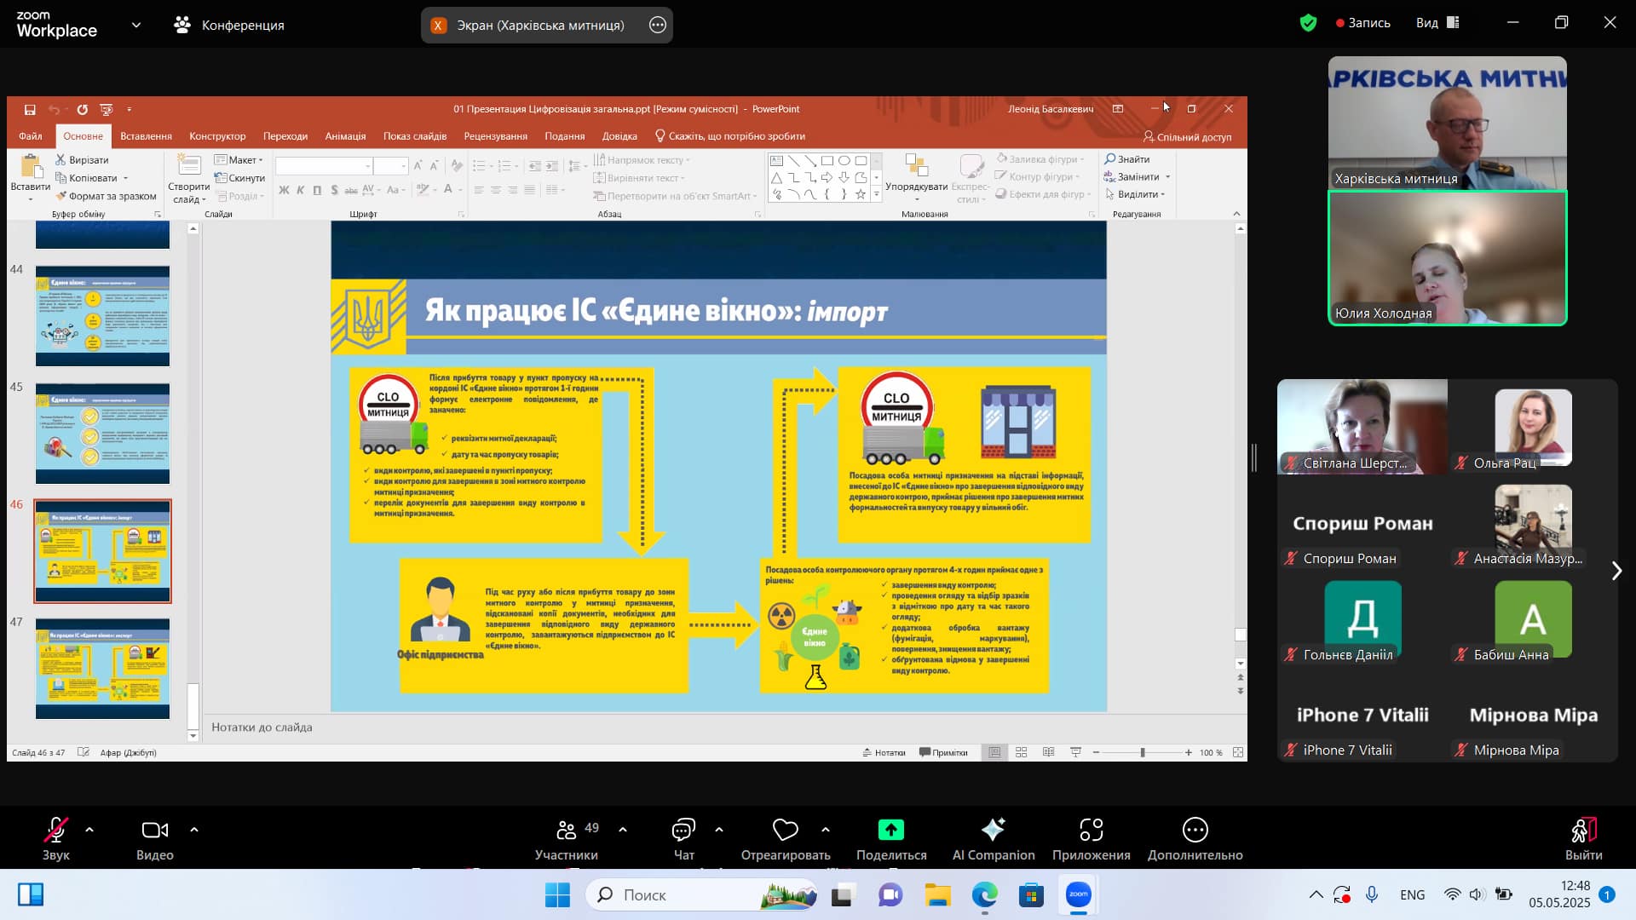The width and height of the screenshot is (1636, 920).
Task: Click Спільний доступ share button
Action: (x=1187, y=136)
